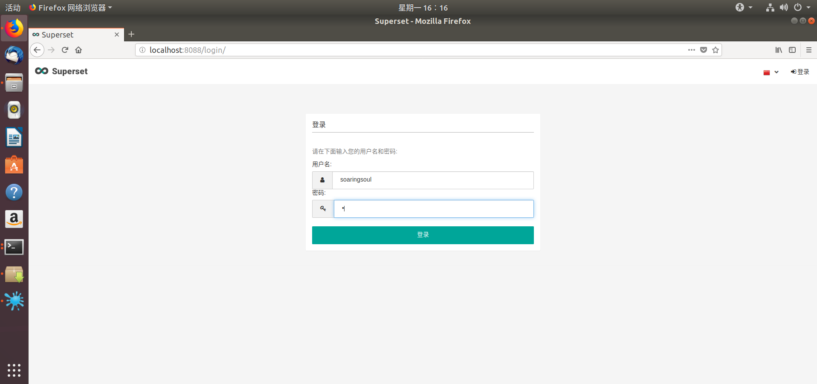Open page actions three-dots menu

pos(691,50)
